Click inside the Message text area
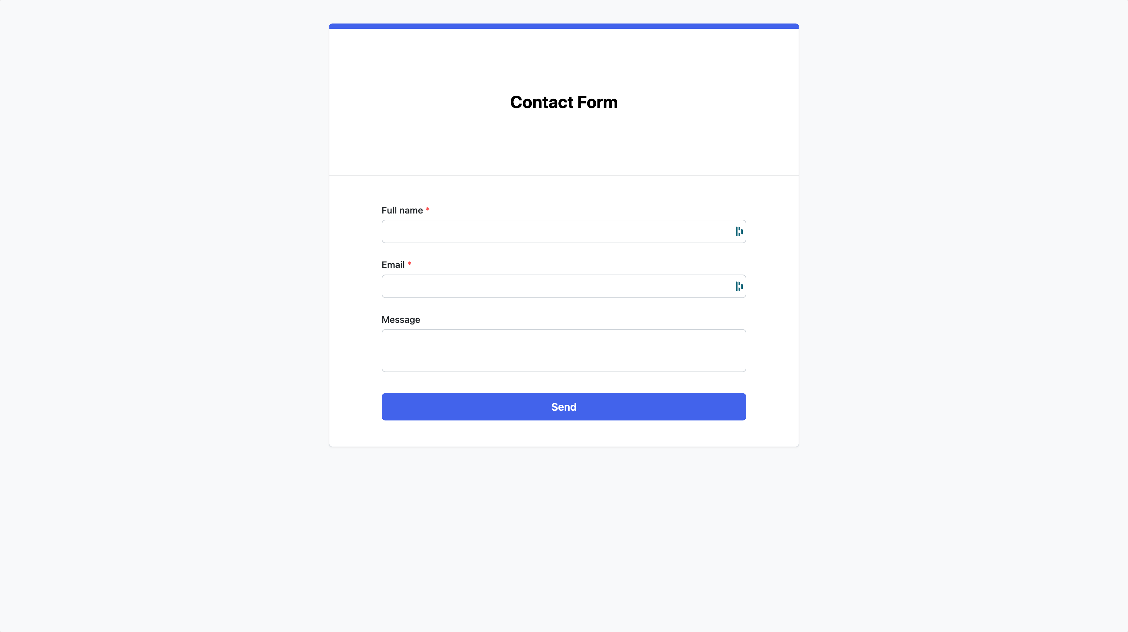 click(x=564, y=350)
